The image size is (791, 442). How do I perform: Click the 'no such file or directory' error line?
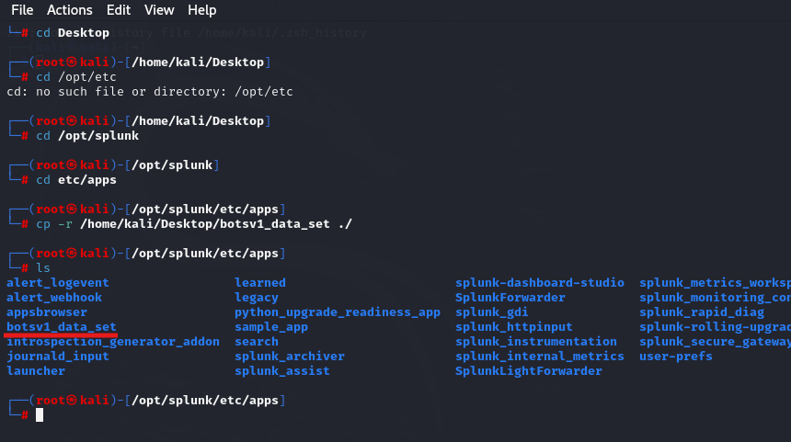(149, 92)
